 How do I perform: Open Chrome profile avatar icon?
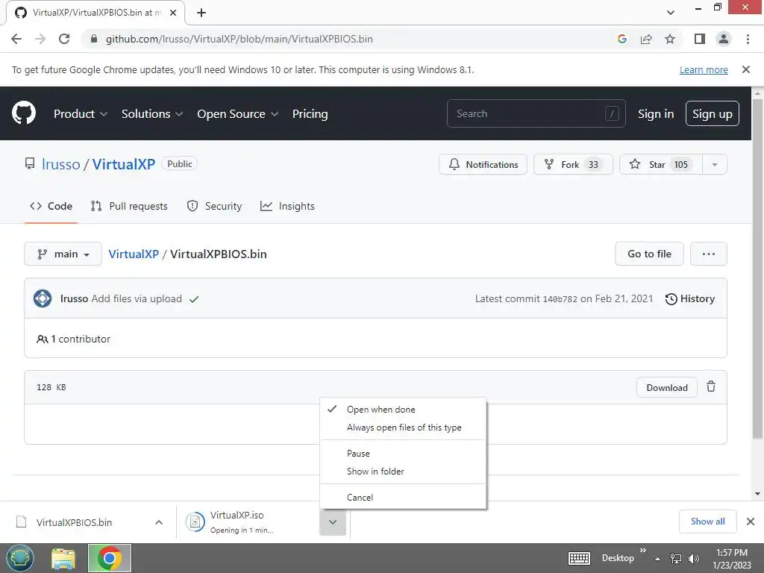pos(724,39)
